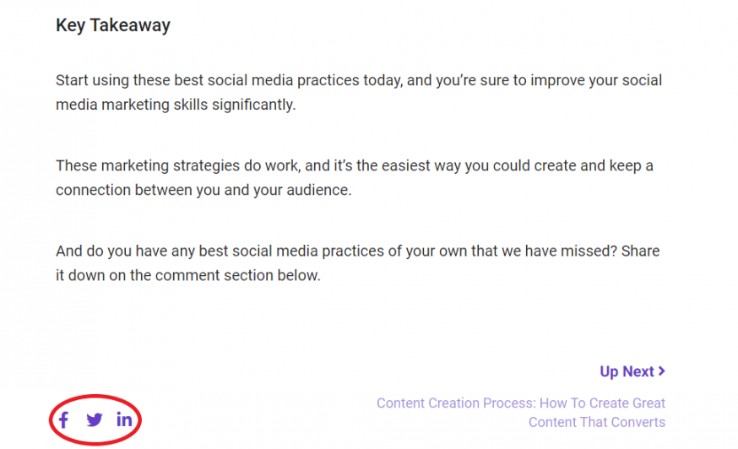Click the Key Takeaway heading
The image size is (738, 449).
pos(113,25)
